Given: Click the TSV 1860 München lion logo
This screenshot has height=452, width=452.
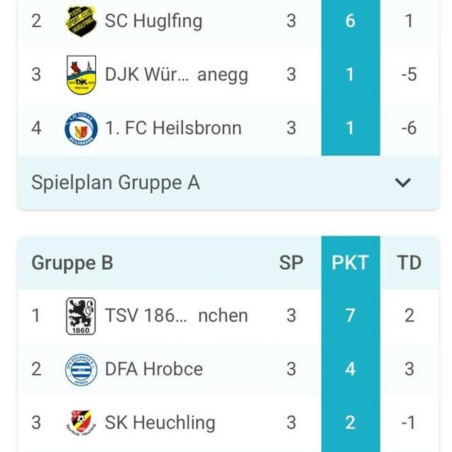Looking at the screenshot, I should pyautogui.click(x=81, y=315).
